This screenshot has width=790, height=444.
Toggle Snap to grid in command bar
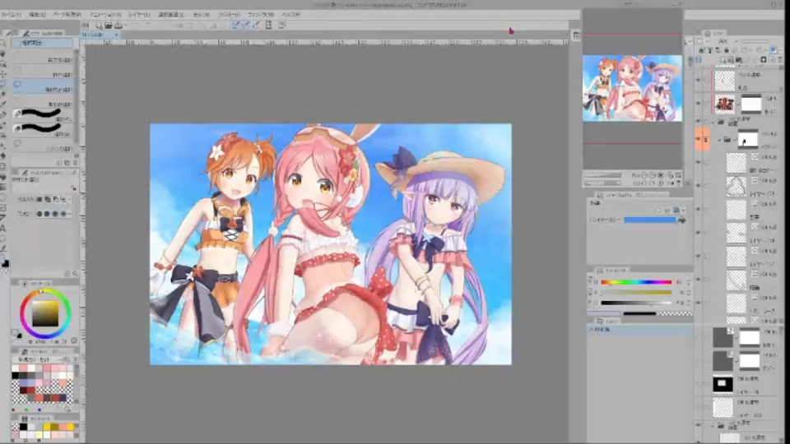256,25
